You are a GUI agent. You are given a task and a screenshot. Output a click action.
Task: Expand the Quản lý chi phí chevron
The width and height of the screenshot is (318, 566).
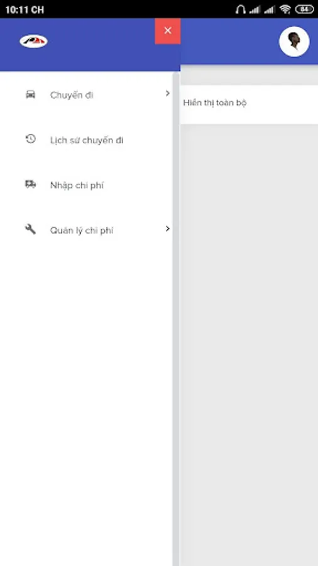167,228
